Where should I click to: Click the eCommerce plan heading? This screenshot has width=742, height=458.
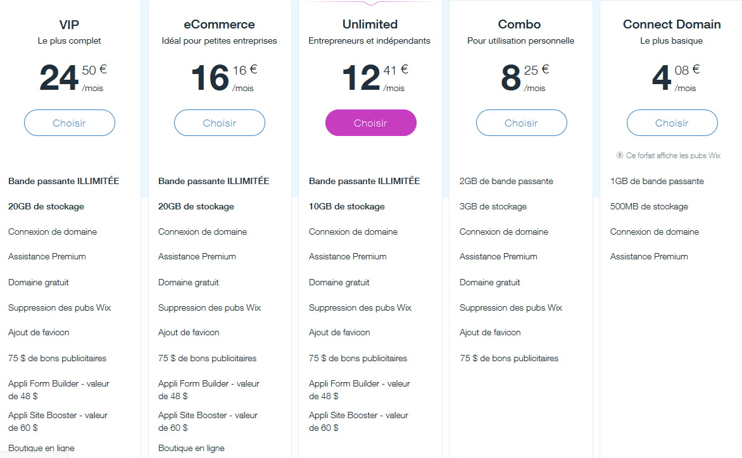(219, 24)
